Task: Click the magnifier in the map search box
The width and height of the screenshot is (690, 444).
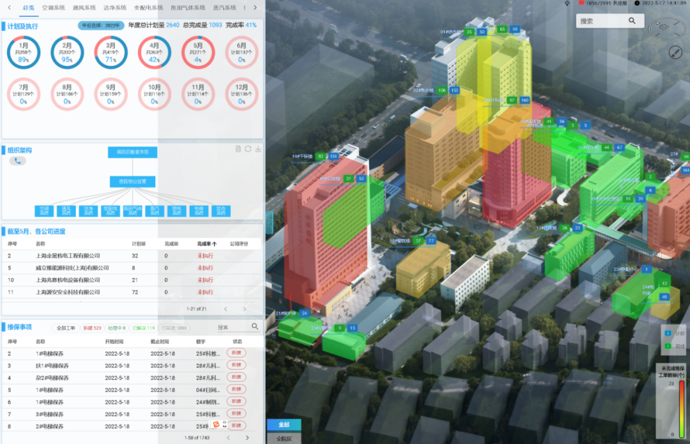Action: click(x=632, y=21)
